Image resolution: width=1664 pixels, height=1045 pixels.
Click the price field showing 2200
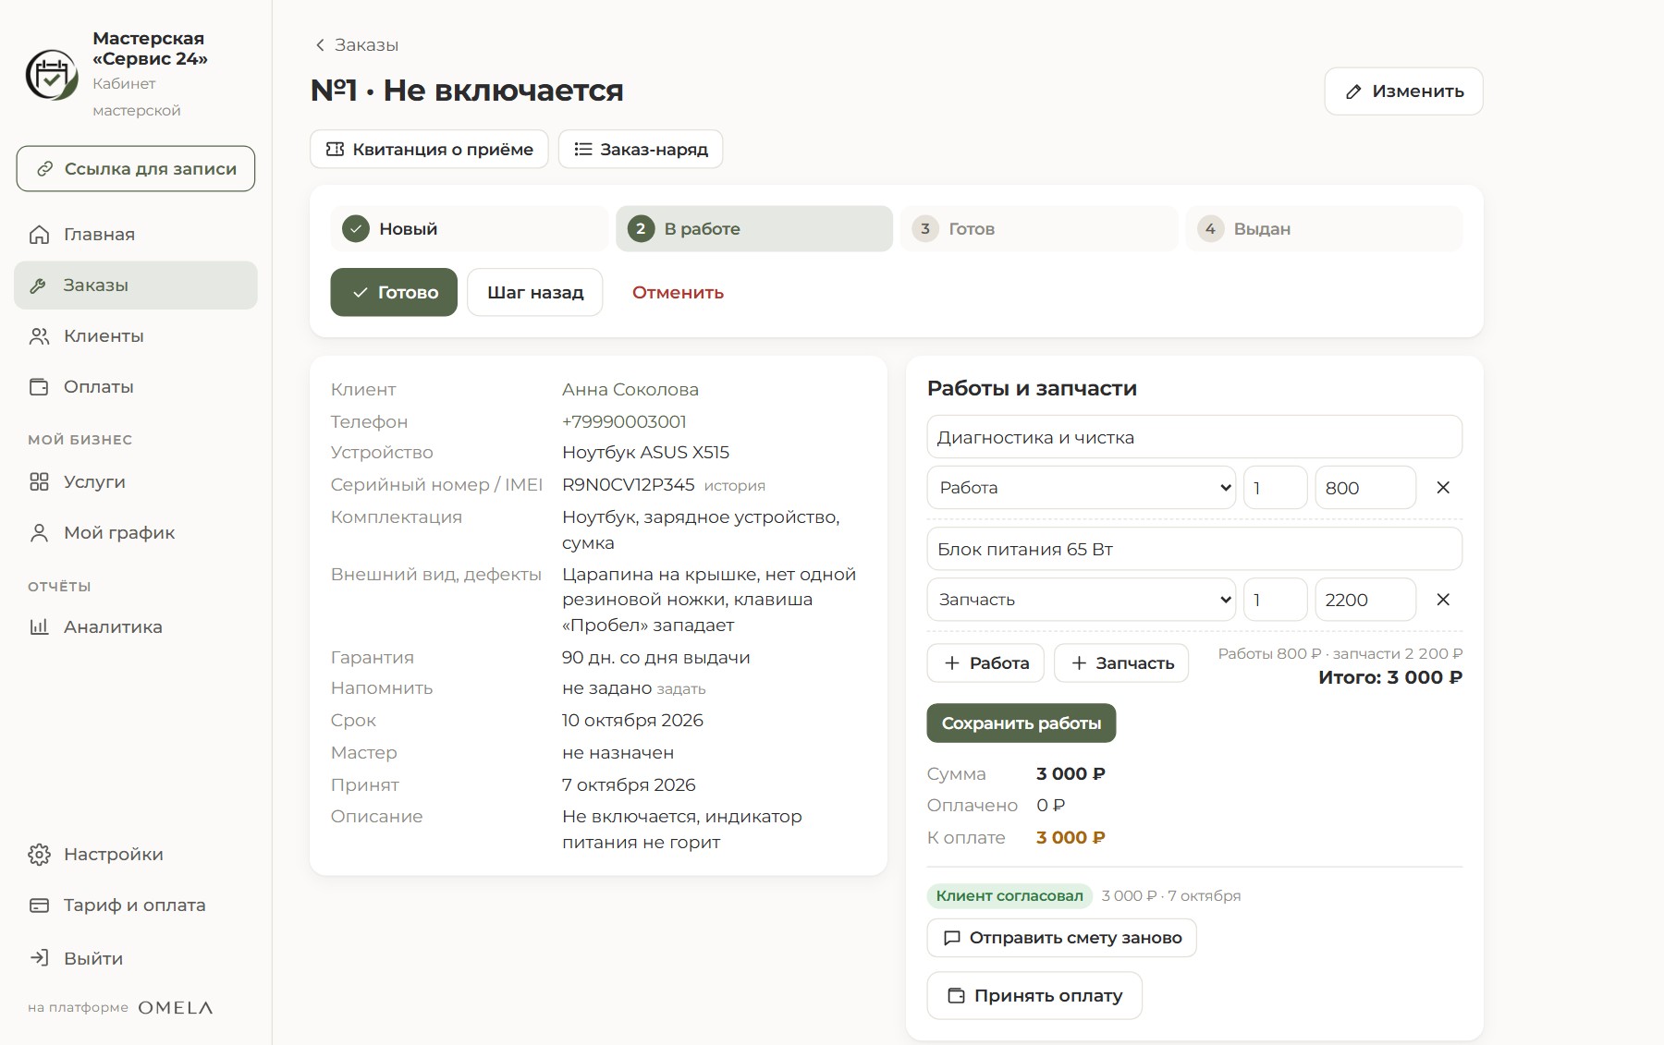[1365, 600]
